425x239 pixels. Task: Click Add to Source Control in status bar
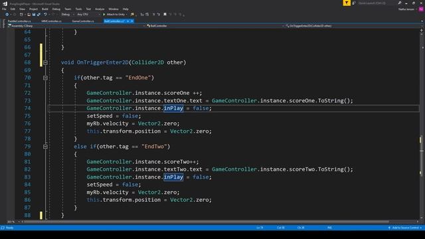pyautogui.click(x=405, y=228)
